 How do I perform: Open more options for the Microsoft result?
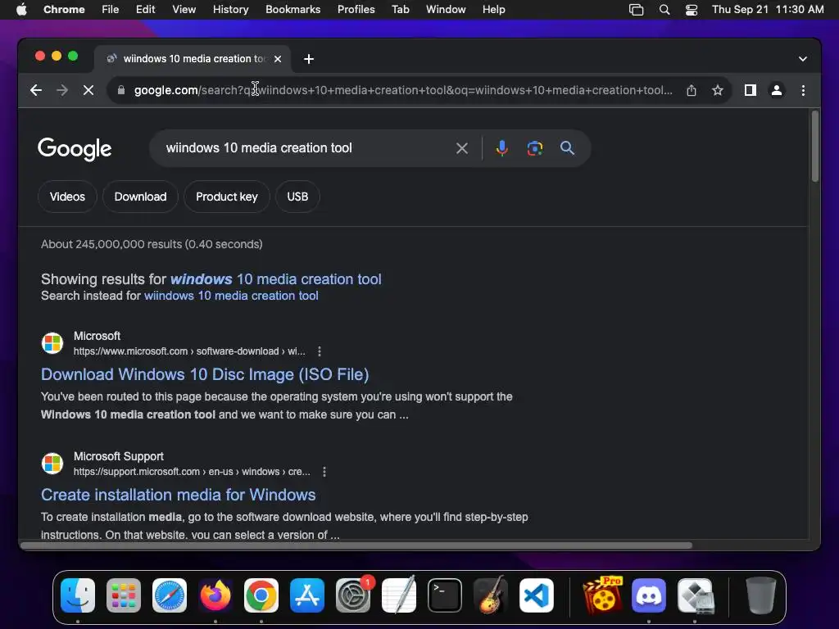(x=320, y=351)
